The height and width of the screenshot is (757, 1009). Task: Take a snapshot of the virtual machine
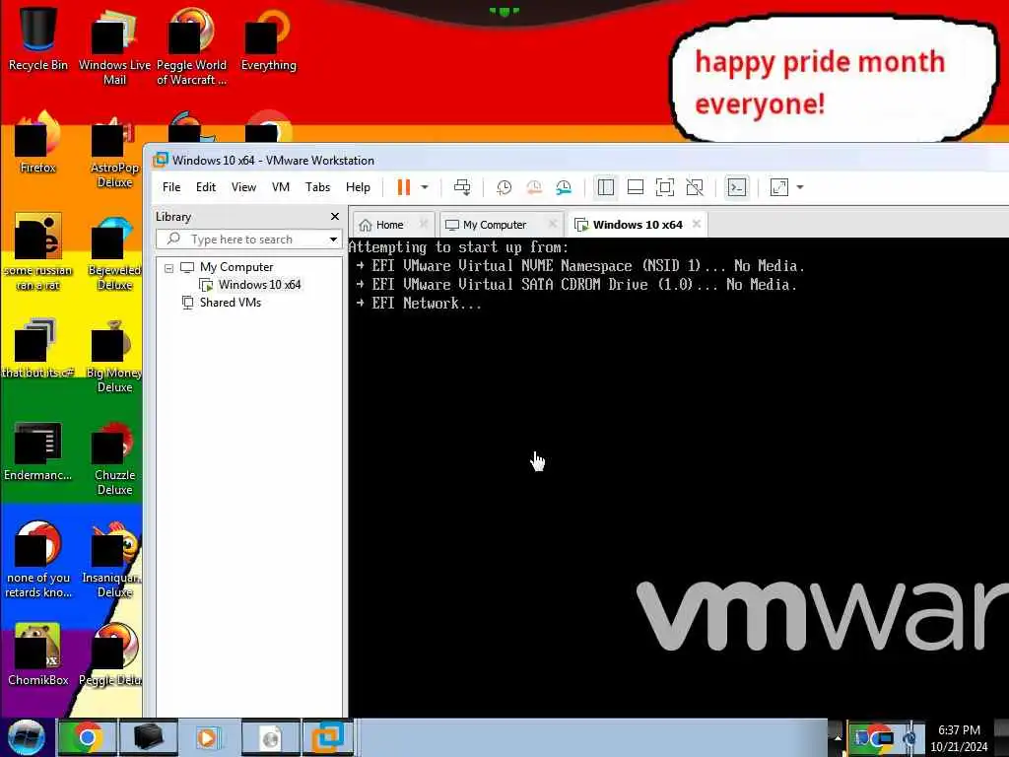pyautogui.click(x=504, y=187)
